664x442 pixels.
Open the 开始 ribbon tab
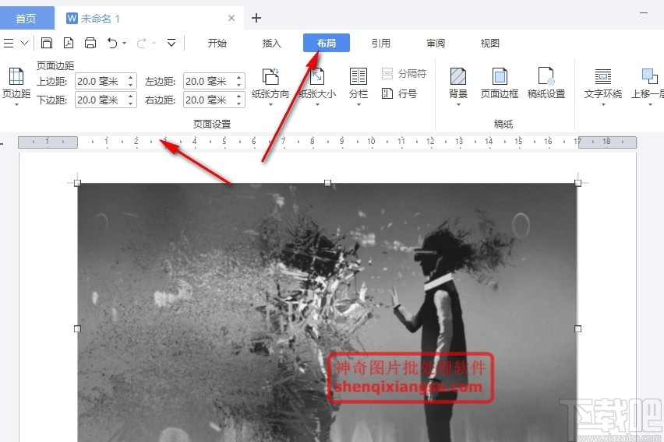[x=217, y=43]
